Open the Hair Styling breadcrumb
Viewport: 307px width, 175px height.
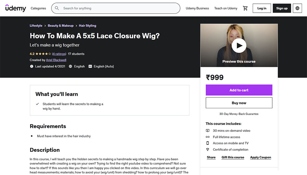click(x=87, y=26)
